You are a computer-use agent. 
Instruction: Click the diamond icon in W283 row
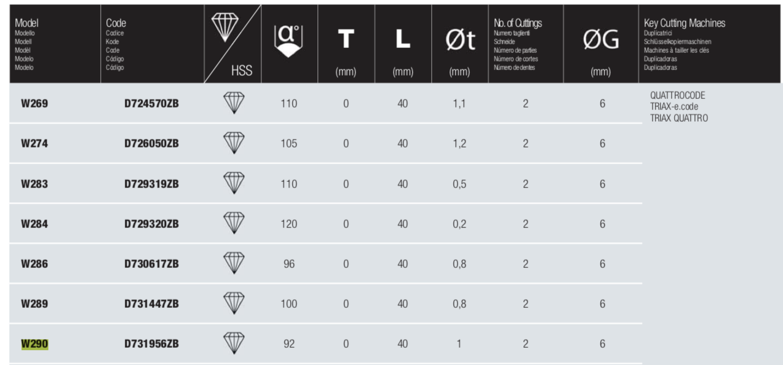(233, 183)
